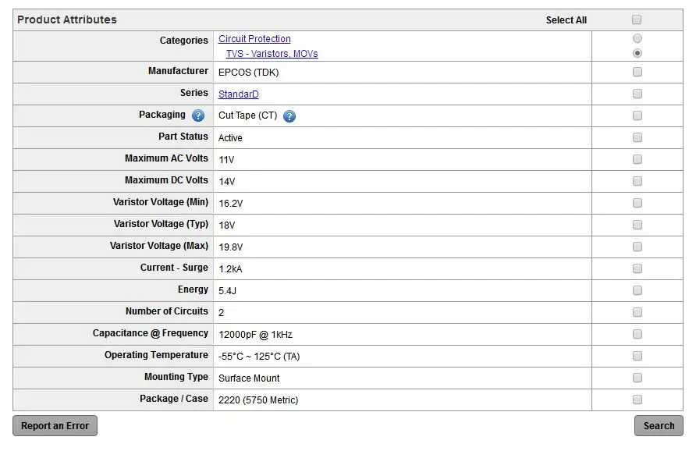Enable the Number of Circuits checkbox
This screenshot has width=696, height=451.
(x=637, y=312)
